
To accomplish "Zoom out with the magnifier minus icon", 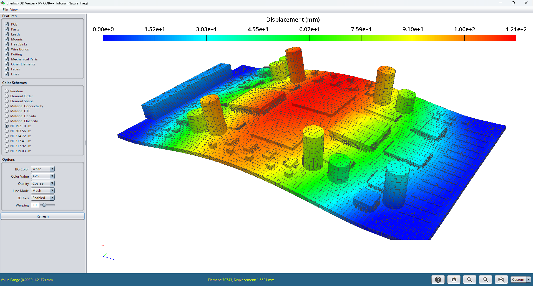I will 485,280.
